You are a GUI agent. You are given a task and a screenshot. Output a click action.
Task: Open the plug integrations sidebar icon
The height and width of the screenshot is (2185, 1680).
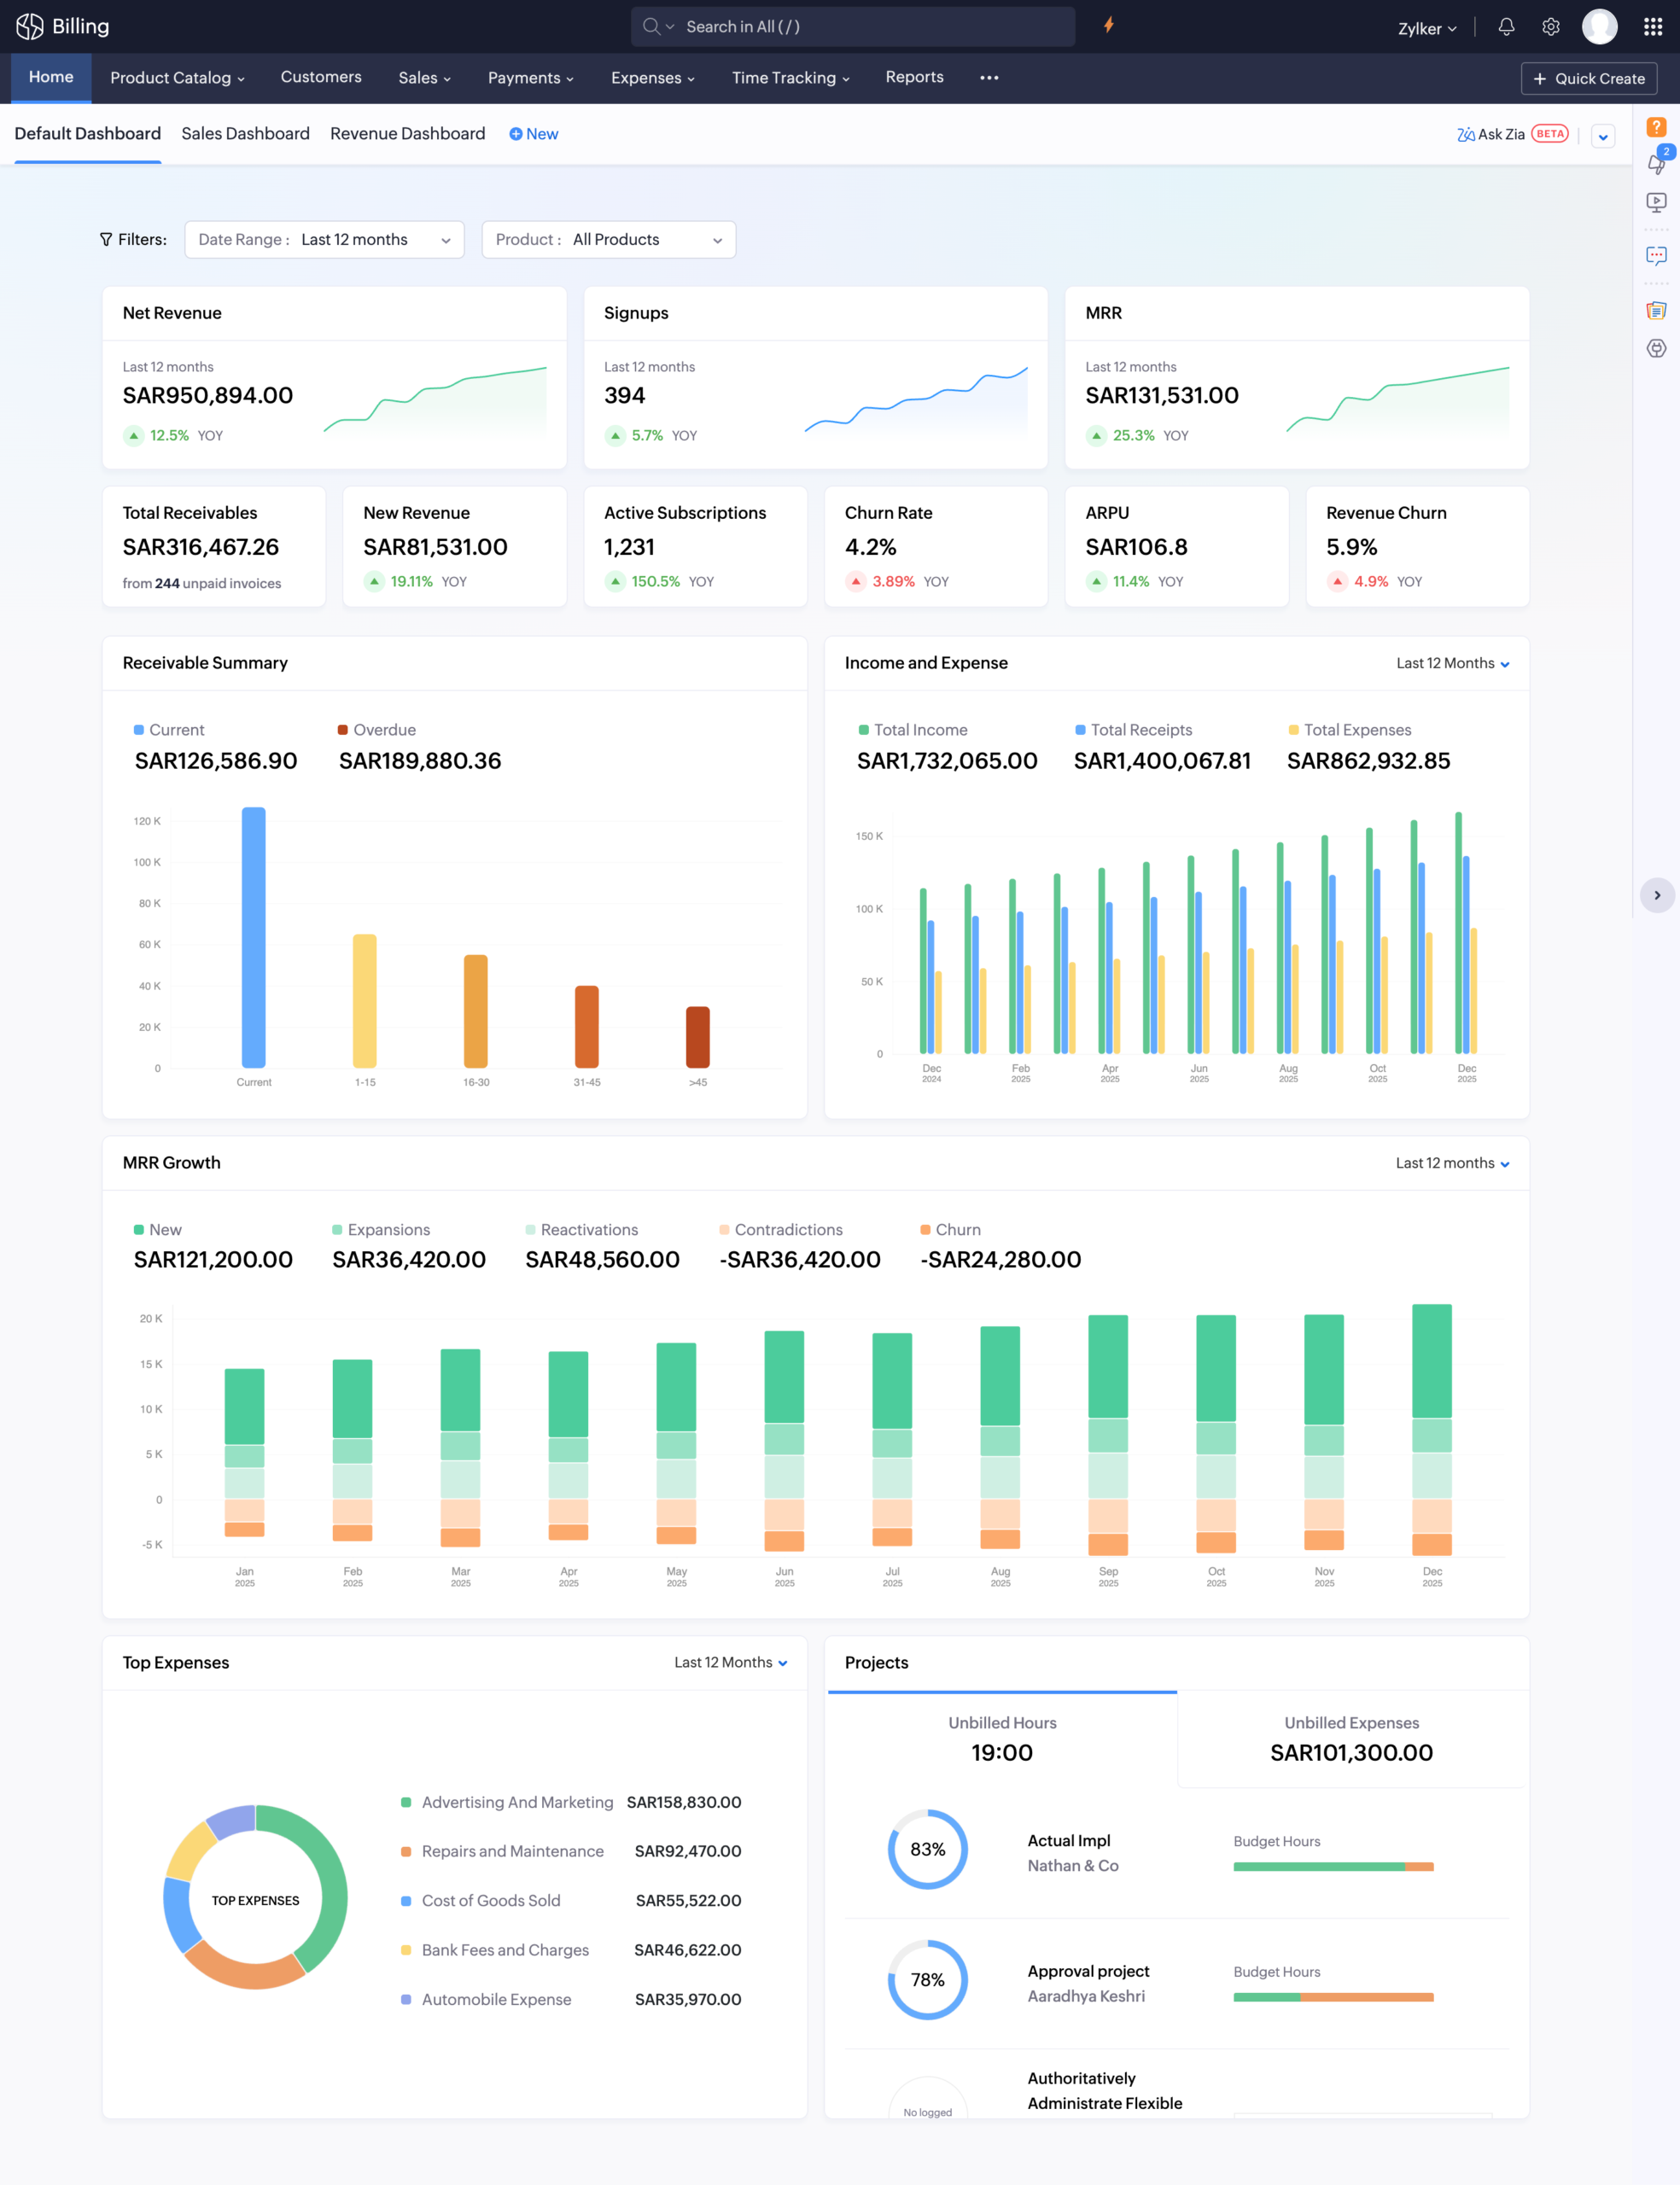coord(1656,349)
